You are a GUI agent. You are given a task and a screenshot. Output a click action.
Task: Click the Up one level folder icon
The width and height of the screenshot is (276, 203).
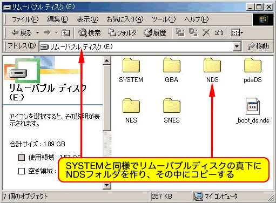pos(65,33)
